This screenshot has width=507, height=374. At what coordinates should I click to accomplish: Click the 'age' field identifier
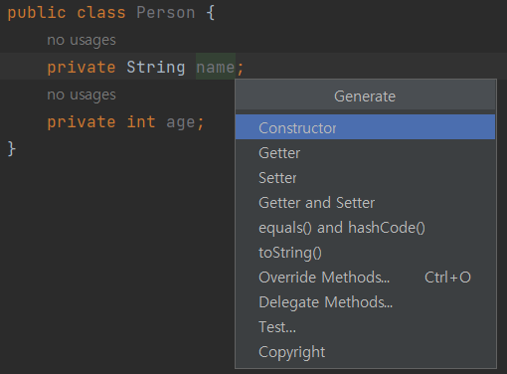pyautogui.click(x=181, y=122)
